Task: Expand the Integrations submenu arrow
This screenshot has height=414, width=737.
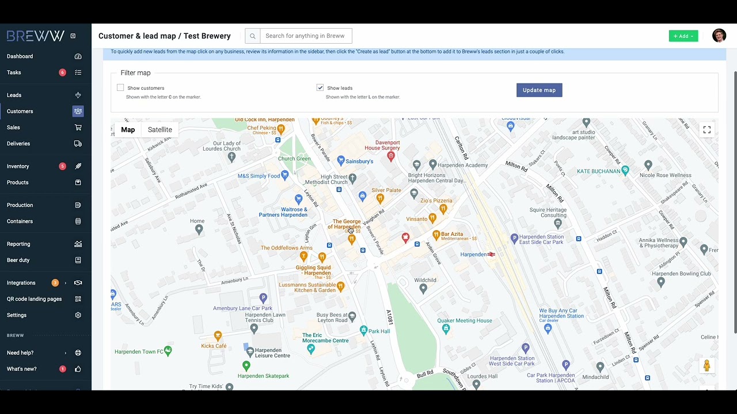Action: click(x=65, y=283)
